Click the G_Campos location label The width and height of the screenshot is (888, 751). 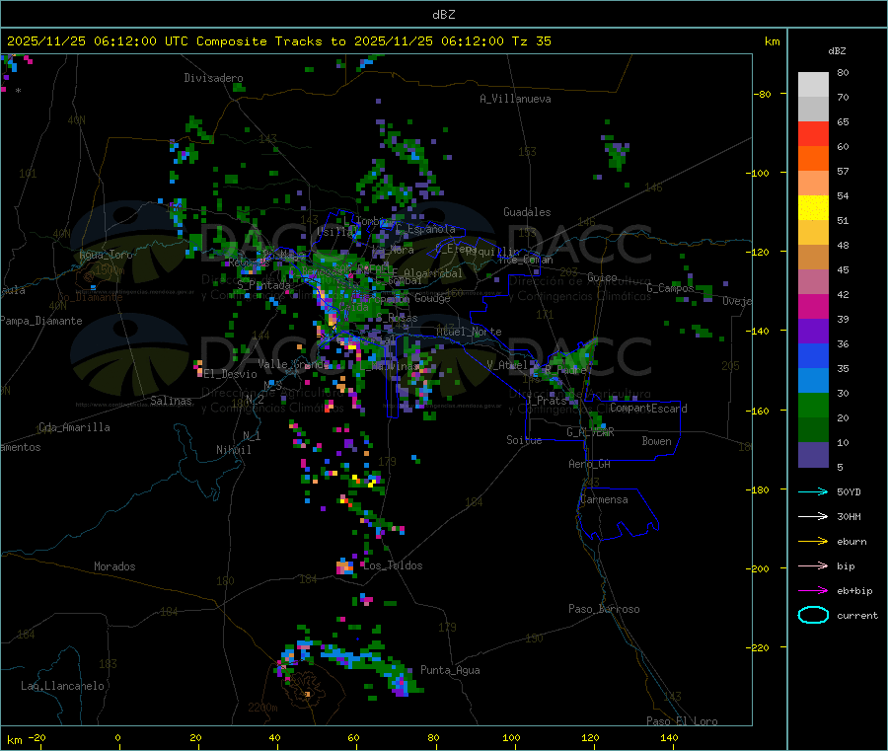[671, 288]
